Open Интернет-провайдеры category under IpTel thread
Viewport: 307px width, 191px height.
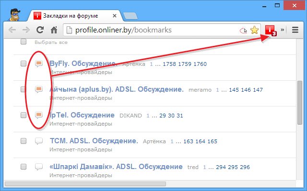point(81,124)
